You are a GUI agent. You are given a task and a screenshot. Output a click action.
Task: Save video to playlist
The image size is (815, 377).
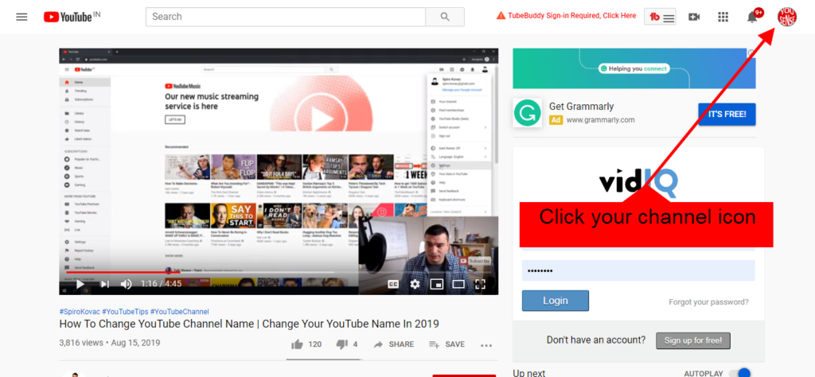tap(446, 344)
